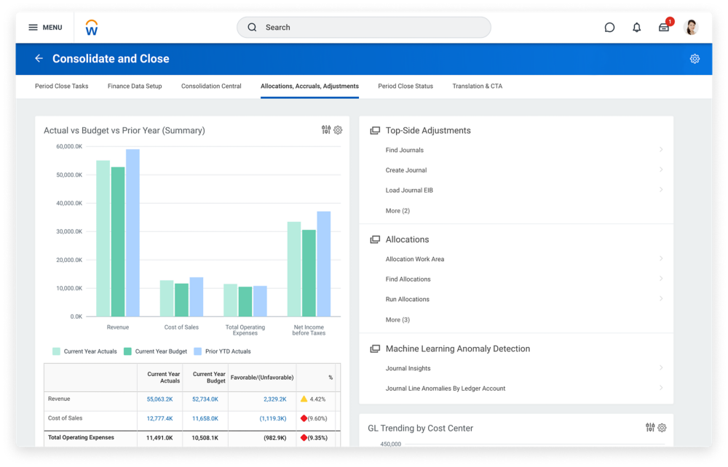Click the Workday logo home icon

tap(91, 28)
